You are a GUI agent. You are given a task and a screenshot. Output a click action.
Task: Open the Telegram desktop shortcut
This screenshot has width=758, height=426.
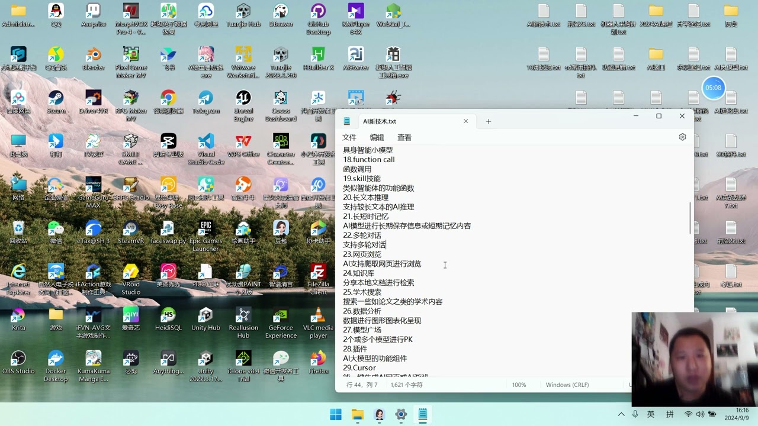[206, 102]
